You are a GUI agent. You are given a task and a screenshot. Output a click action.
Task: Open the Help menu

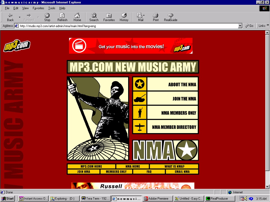point(62,8)
